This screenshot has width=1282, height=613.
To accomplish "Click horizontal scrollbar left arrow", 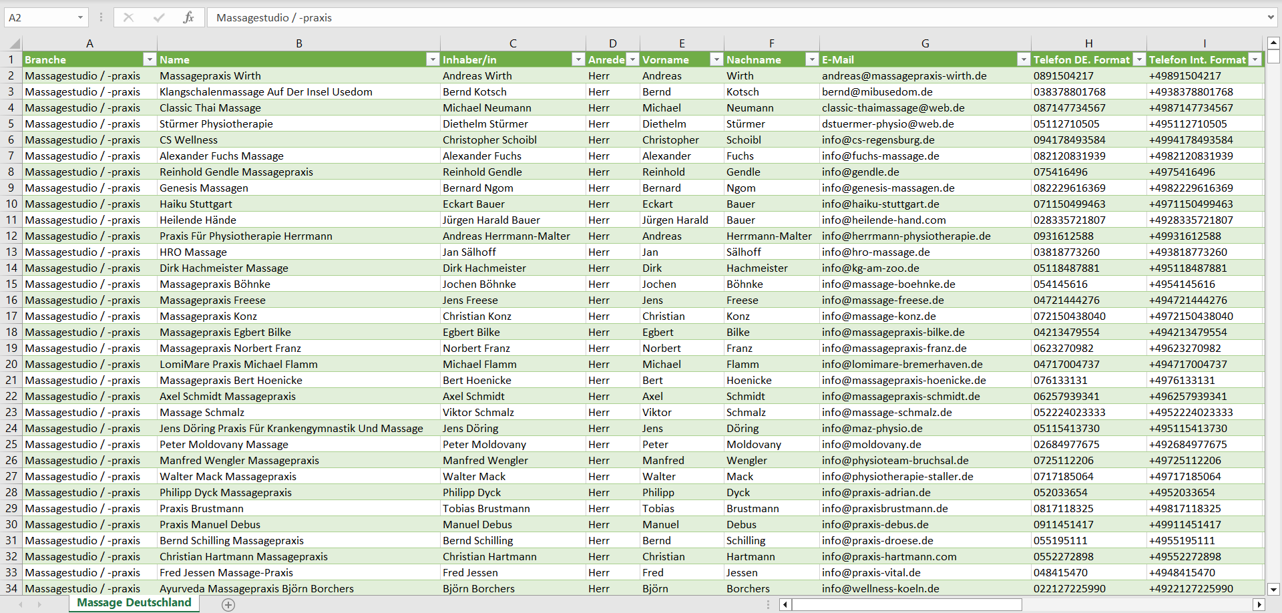I will tap(786, 604).
